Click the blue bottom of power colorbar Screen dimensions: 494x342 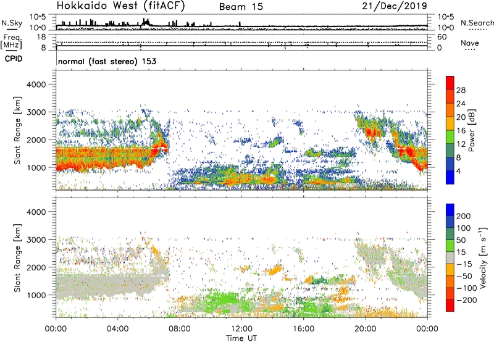(450, 177)
